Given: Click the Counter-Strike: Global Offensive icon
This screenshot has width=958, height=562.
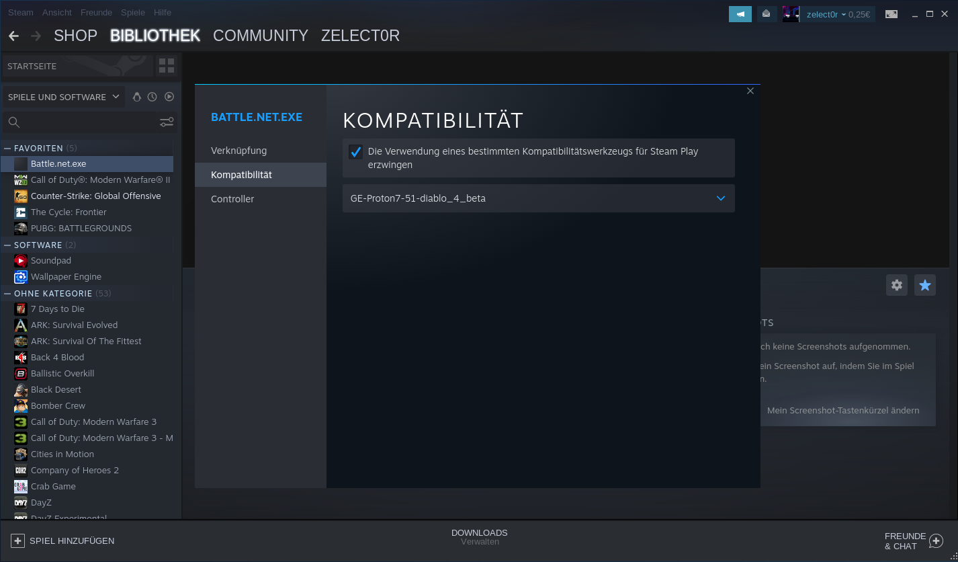Looking at the screenshot, I should click(x=21, y=196).
